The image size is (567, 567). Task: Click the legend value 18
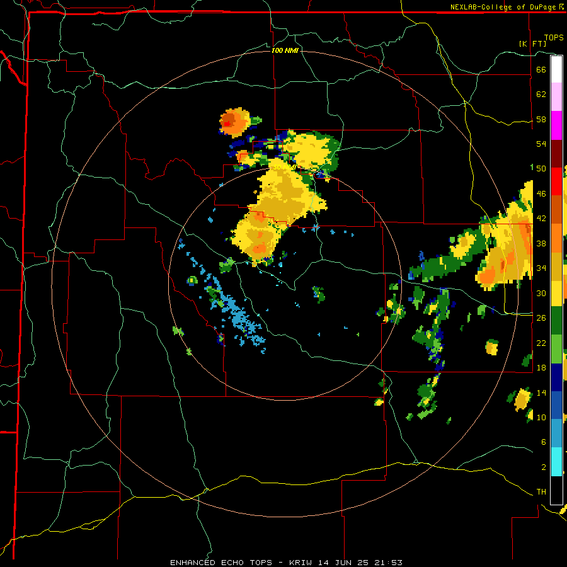[x=541, y=368]
